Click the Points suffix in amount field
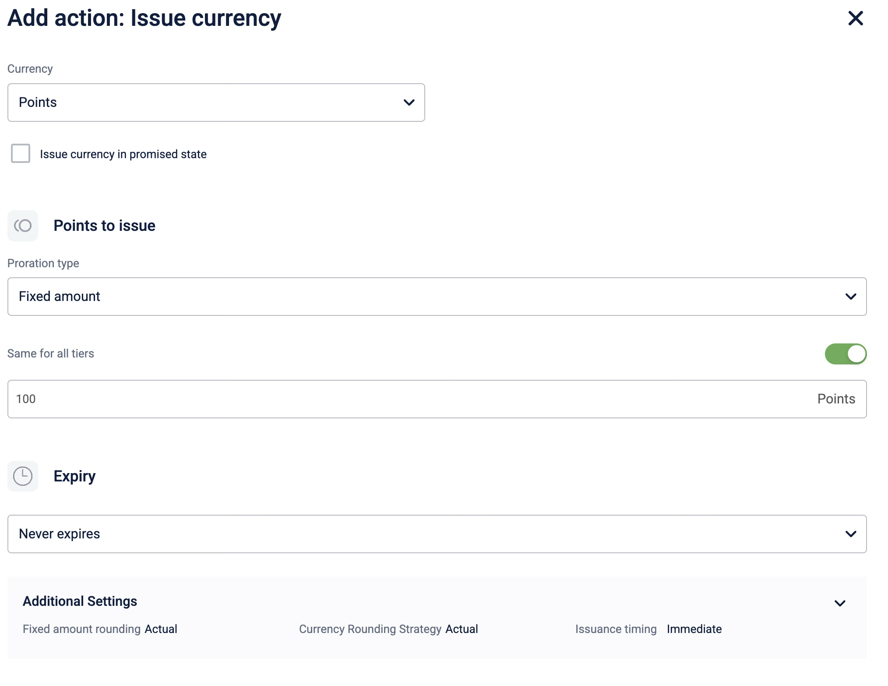This screenshot has height=686, width=888. tap(836, 399)
